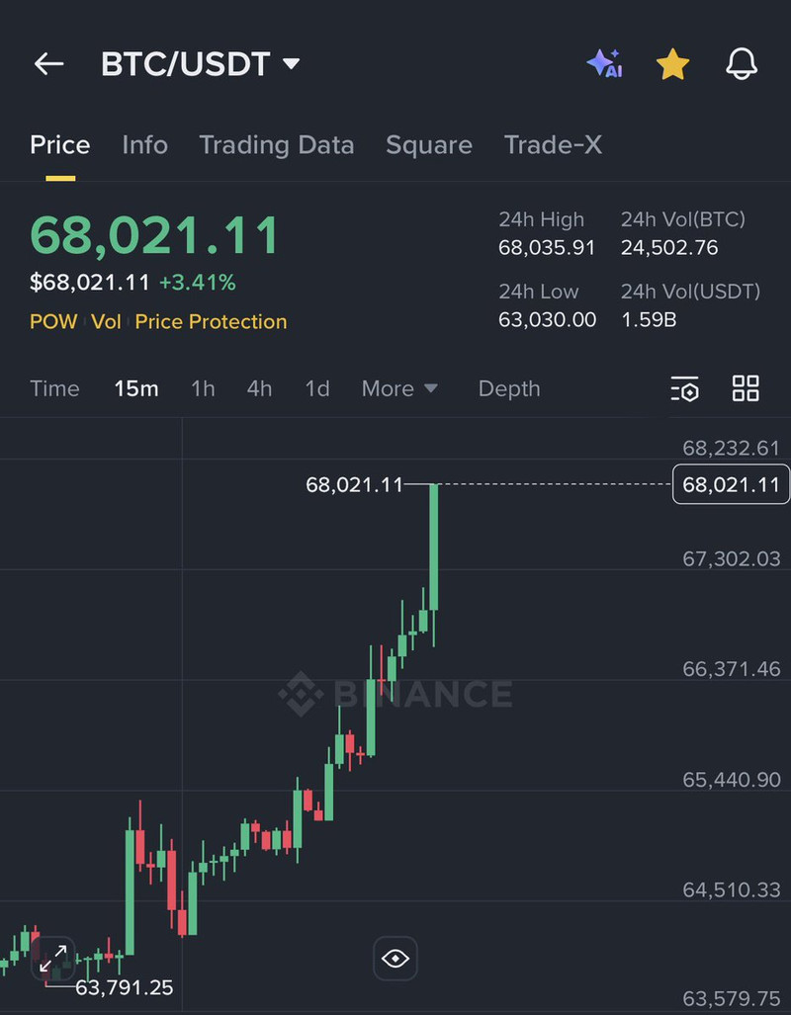Expand the BTC/USDT pair dropdown
The image size is (791, 1015).
coord(291,64)
